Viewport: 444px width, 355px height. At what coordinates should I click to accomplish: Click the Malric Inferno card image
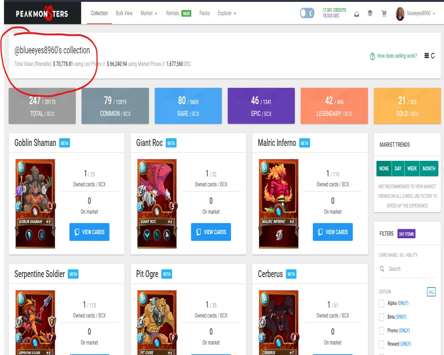click(279, 204)
